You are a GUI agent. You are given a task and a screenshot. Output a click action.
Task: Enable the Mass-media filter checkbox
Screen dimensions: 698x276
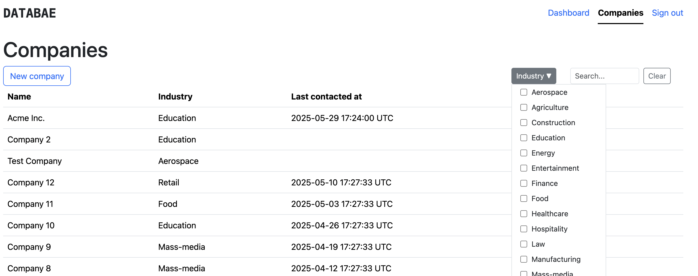point(523,274)
